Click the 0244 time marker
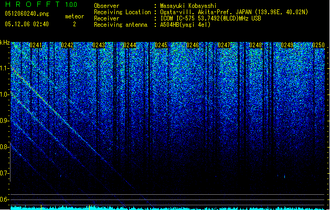 pos(130,45)
